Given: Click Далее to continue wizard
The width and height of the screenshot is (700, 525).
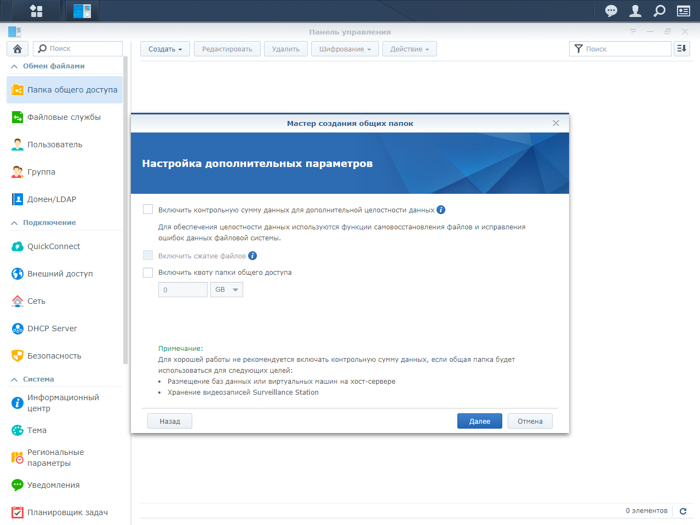Looking at the screenshot, I should (480, 421).
